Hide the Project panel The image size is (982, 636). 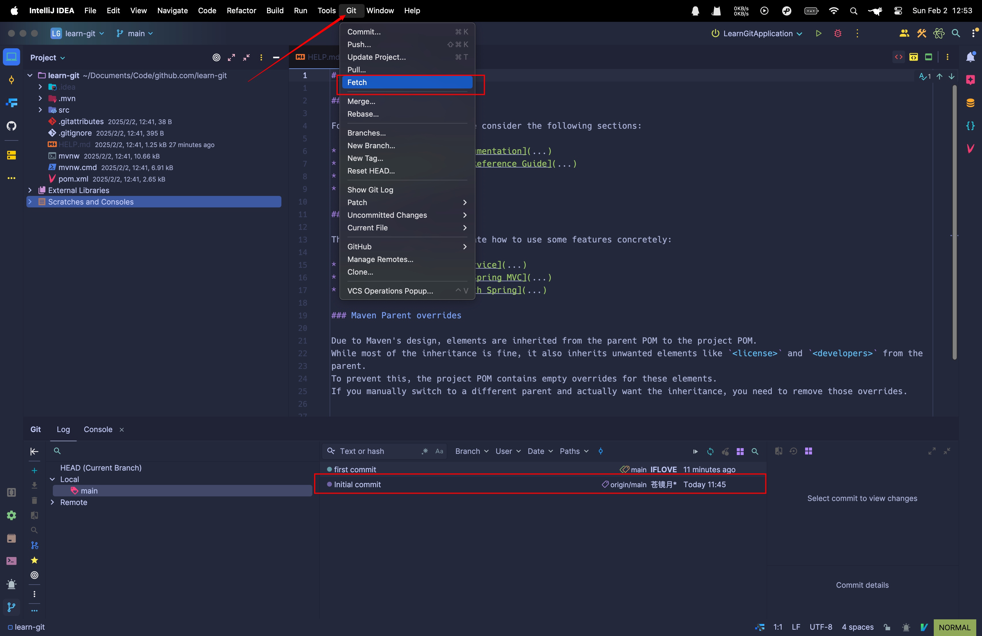click(276, 58)
